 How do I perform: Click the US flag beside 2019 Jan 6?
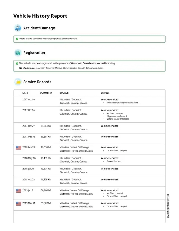pos(18,191)
